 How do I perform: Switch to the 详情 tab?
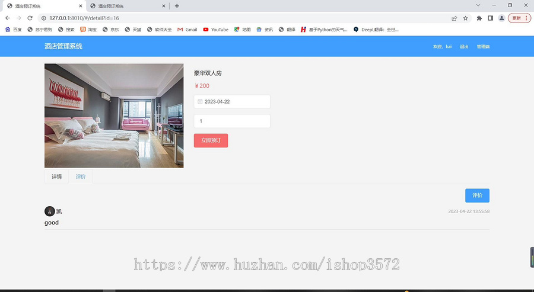click(x=56, y=177)
